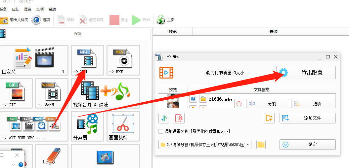Select the -> MP4 conversion tile
Image resolution: width=349 pixels, height=168 pixels.
point(87,60)
